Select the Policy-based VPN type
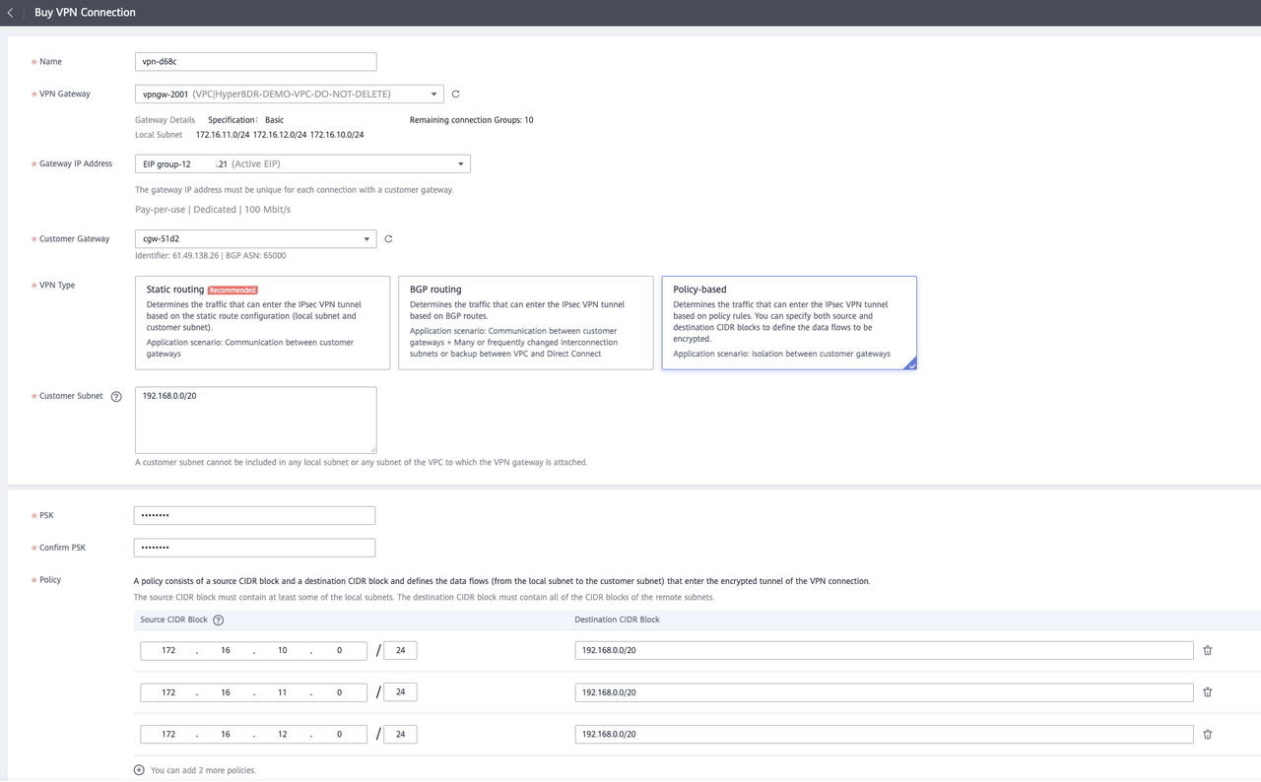 coord(789,323)
